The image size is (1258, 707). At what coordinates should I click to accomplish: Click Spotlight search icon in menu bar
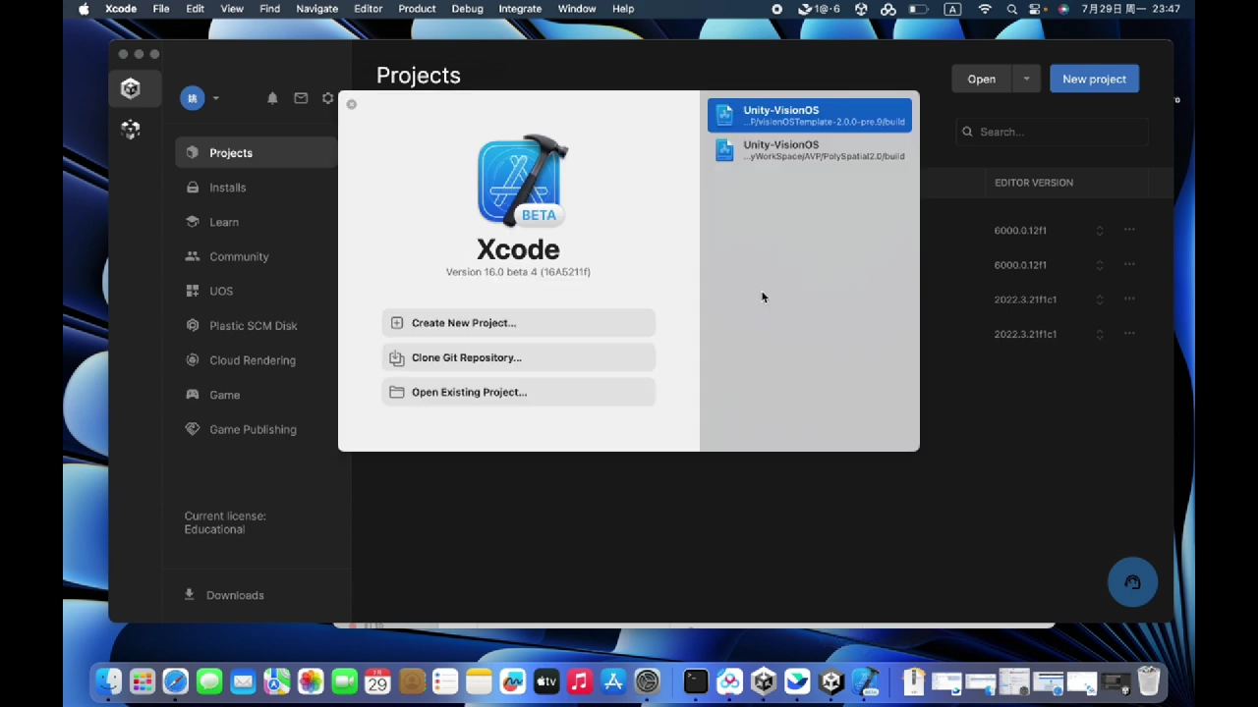pos(1011,9)
